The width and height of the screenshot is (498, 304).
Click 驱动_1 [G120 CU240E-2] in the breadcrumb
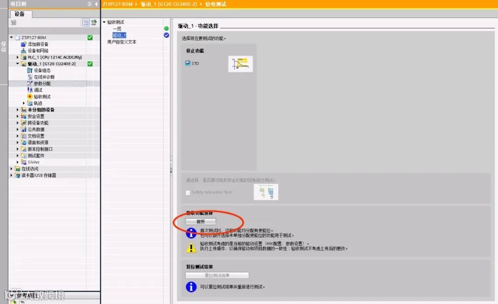pyautogui.click(x=169, y=4)
